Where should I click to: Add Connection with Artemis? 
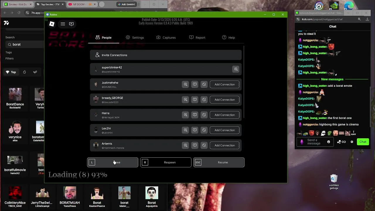(225, 145)
